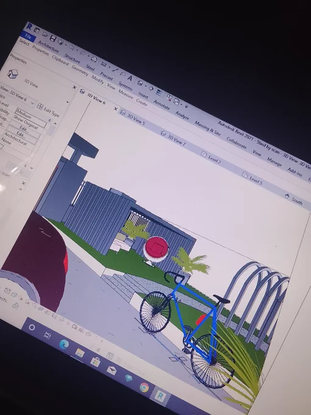
Task: Open the Switch Windows dropdown arrow
Action: [x=182, y=104]
